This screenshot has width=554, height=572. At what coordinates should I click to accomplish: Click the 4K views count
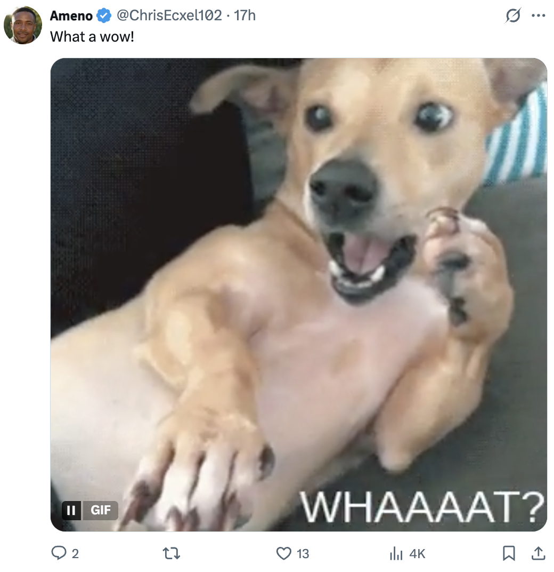(418, 554)
